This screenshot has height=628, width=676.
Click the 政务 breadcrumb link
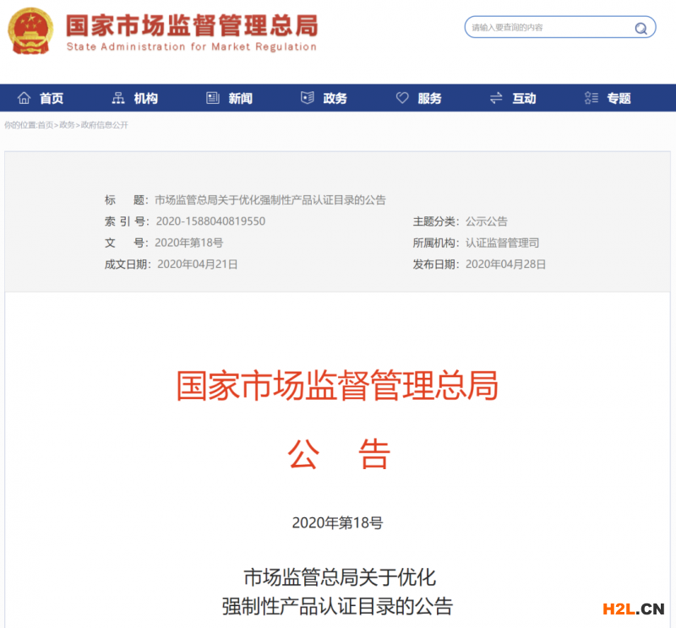tap(67, 125)
